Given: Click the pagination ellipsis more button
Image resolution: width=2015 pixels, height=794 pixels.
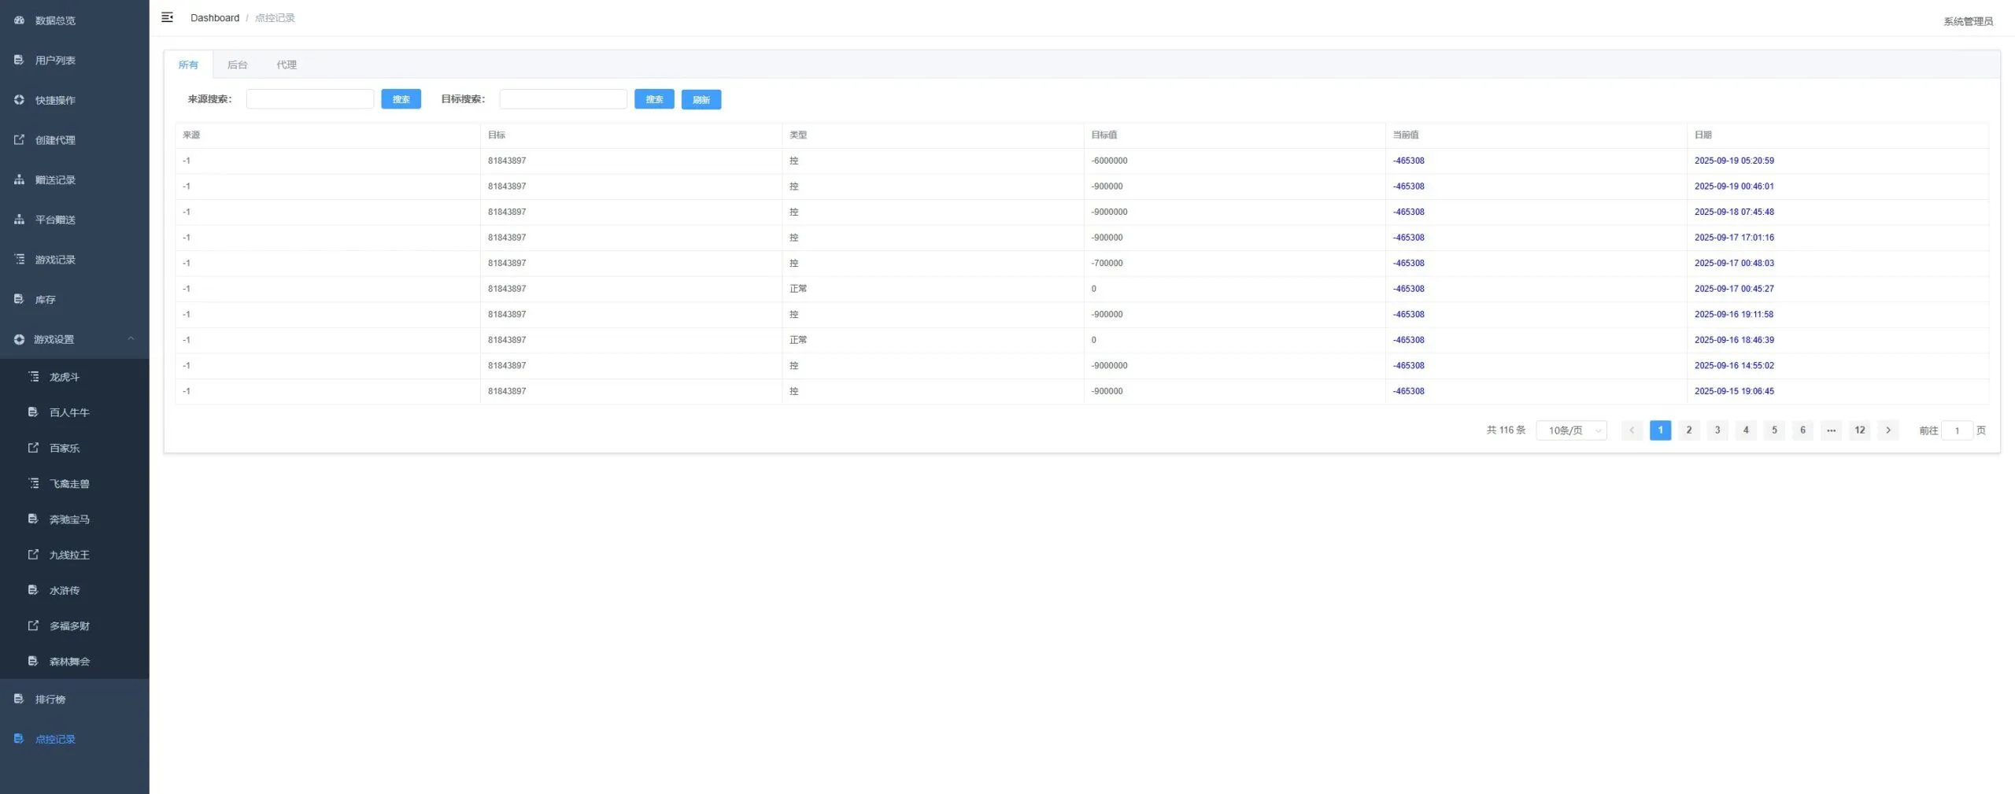Looking at the screenshot, I should coord(1832,430).
